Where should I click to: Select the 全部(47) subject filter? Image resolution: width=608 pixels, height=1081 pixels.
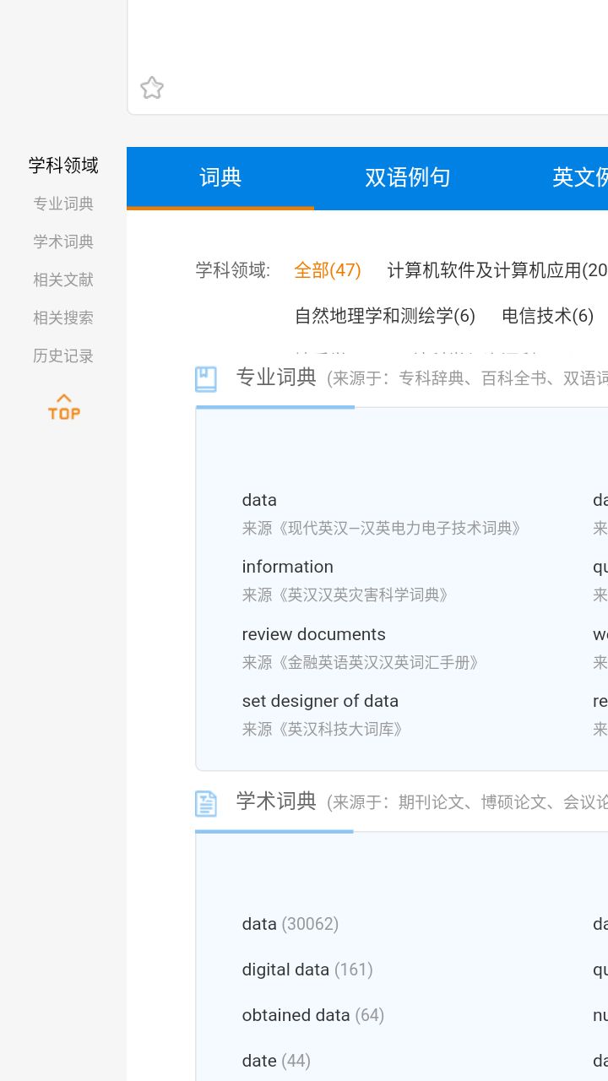327,270
